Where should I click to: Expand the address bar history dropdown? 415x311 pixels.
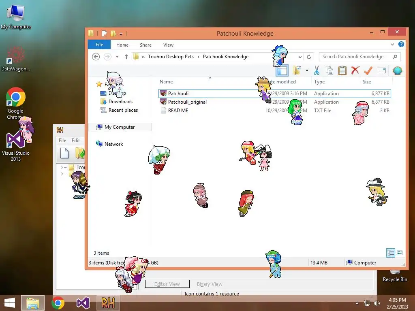[x=300, y=57]
